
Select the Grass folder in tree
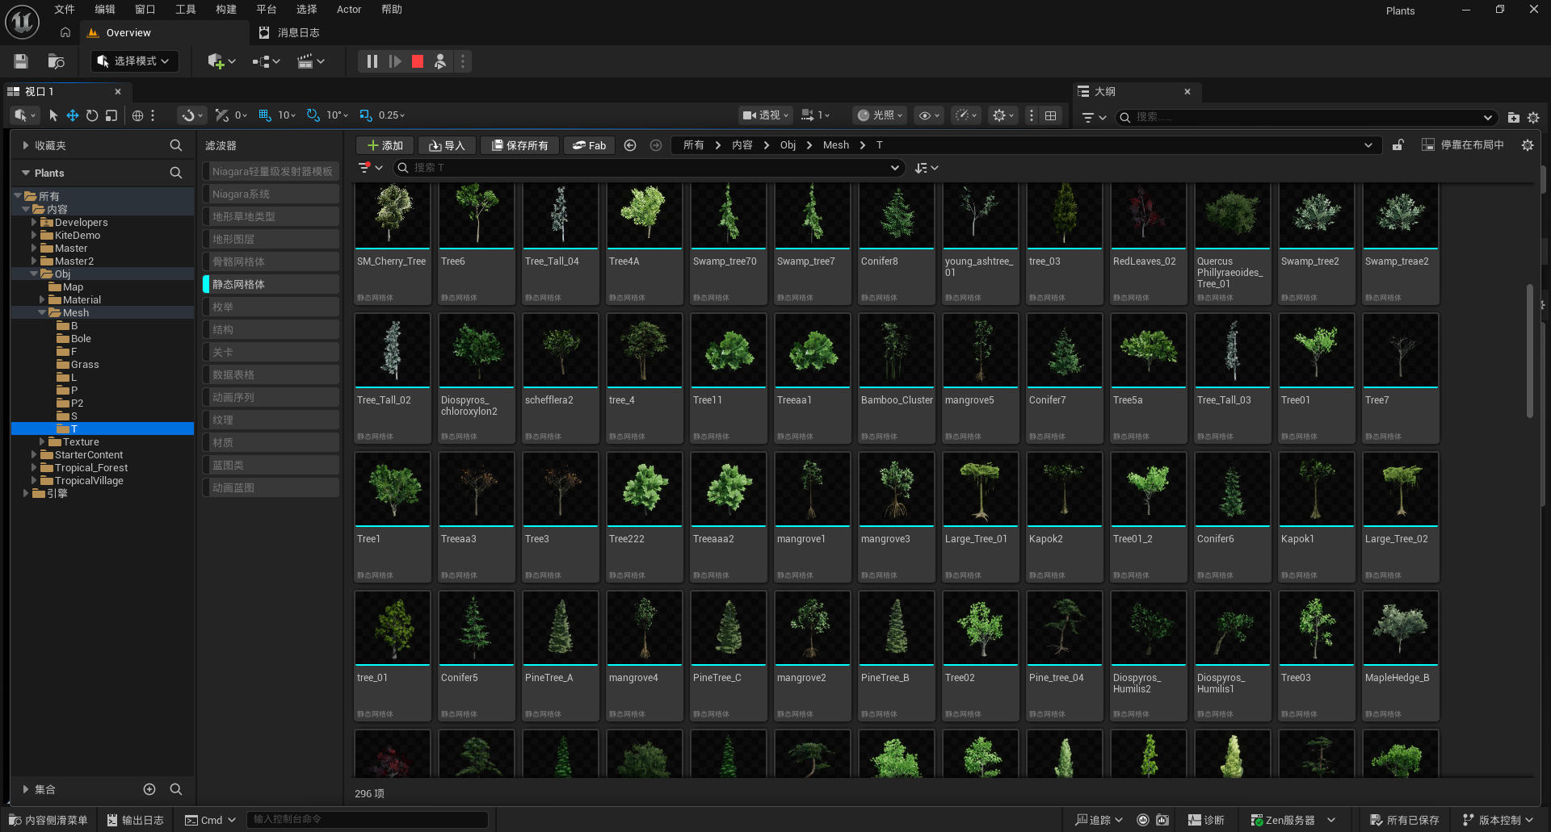85,365
